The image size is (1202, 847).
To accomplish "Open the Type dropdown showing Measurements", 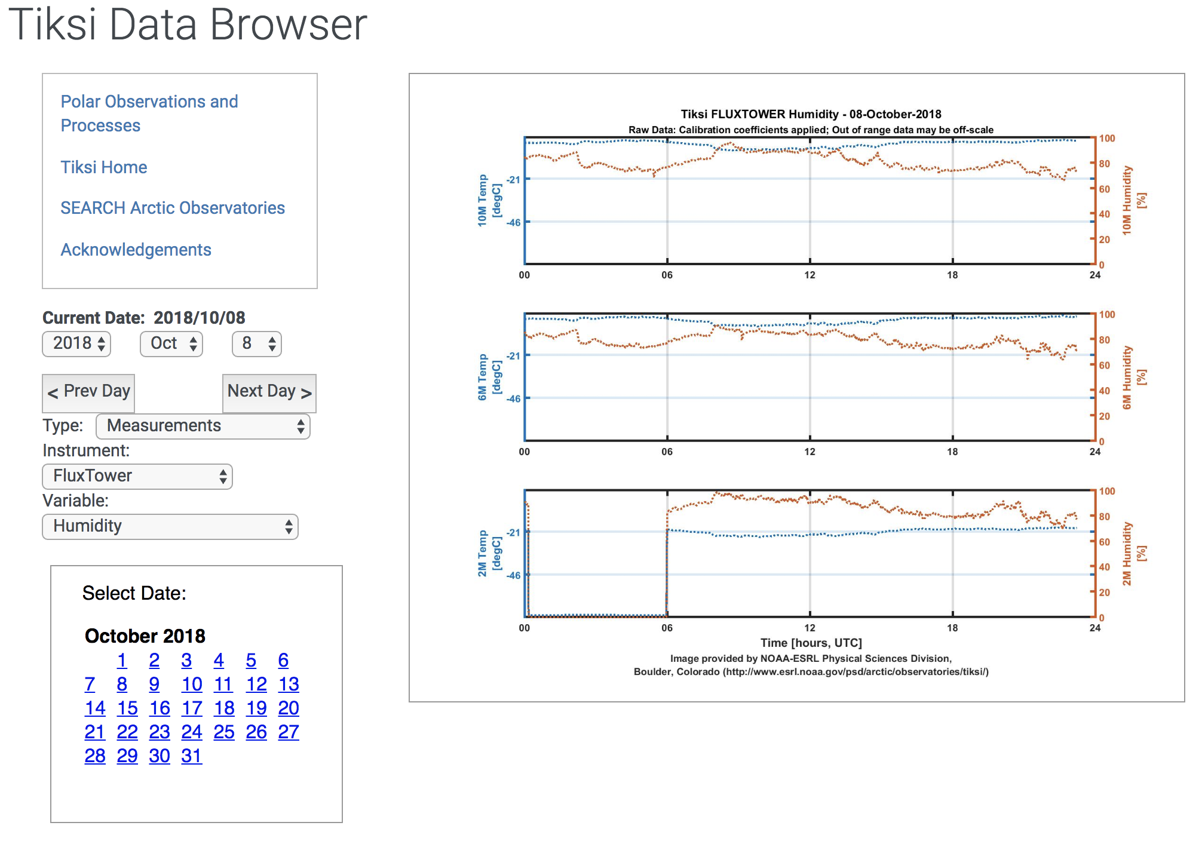I will tap(203, 426).
